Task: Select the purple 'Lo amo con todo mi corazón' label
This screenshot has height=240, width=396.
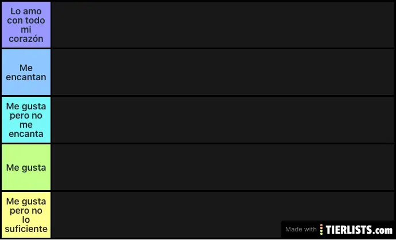Action: pos(26,25)
